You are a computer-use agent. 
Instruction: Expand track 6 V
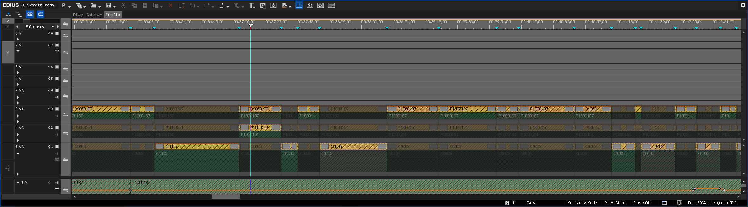[x=18, y=73]
